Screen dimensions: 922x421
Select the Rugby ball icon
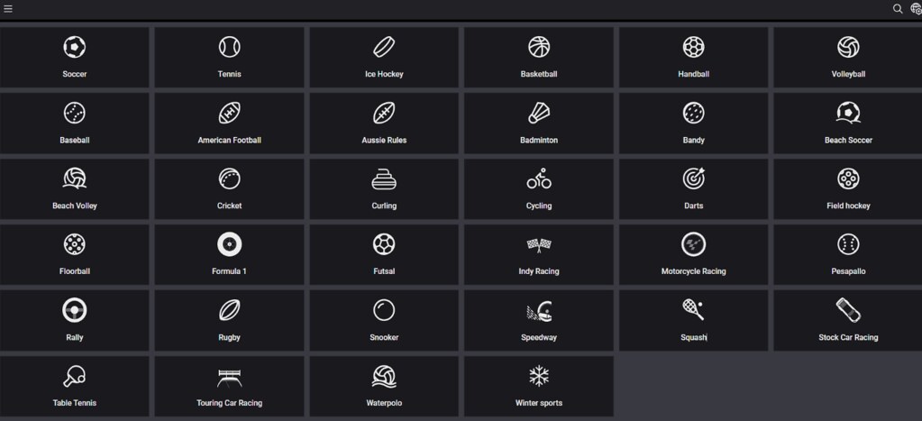[229, 310]
